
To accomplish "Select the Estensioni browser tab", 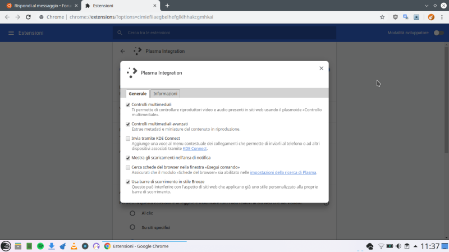I will 120,6.
